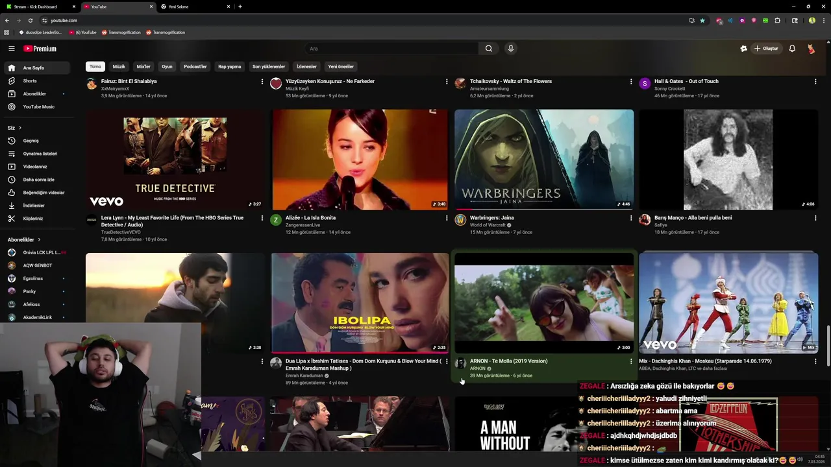
Task: Click the Oluştur create button
Action: click(x=766, y=49)
